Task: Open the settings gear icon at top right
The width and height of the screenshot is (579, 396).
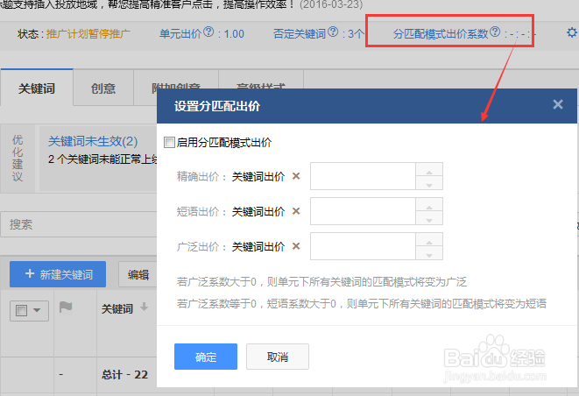Action: (572, 32)
